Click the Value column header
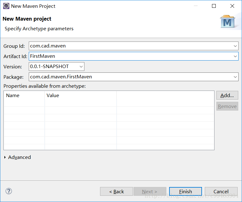 81,95
